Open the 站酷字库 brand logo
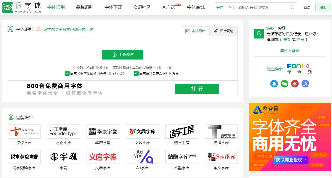The image size is (332, 178). [182, 157]
